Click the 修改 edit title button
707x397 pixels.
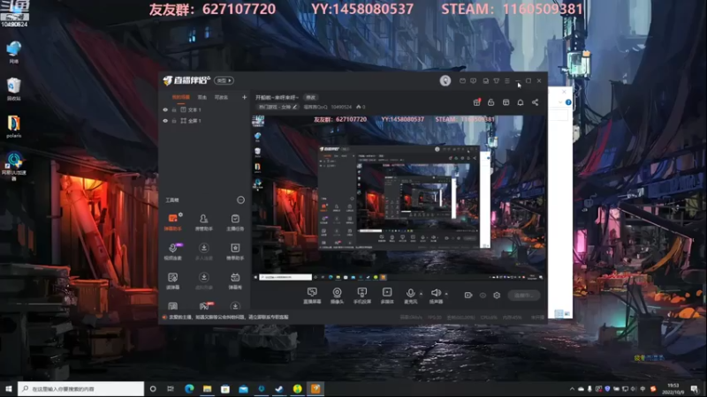pyautogui.click(x=311, y=97)
